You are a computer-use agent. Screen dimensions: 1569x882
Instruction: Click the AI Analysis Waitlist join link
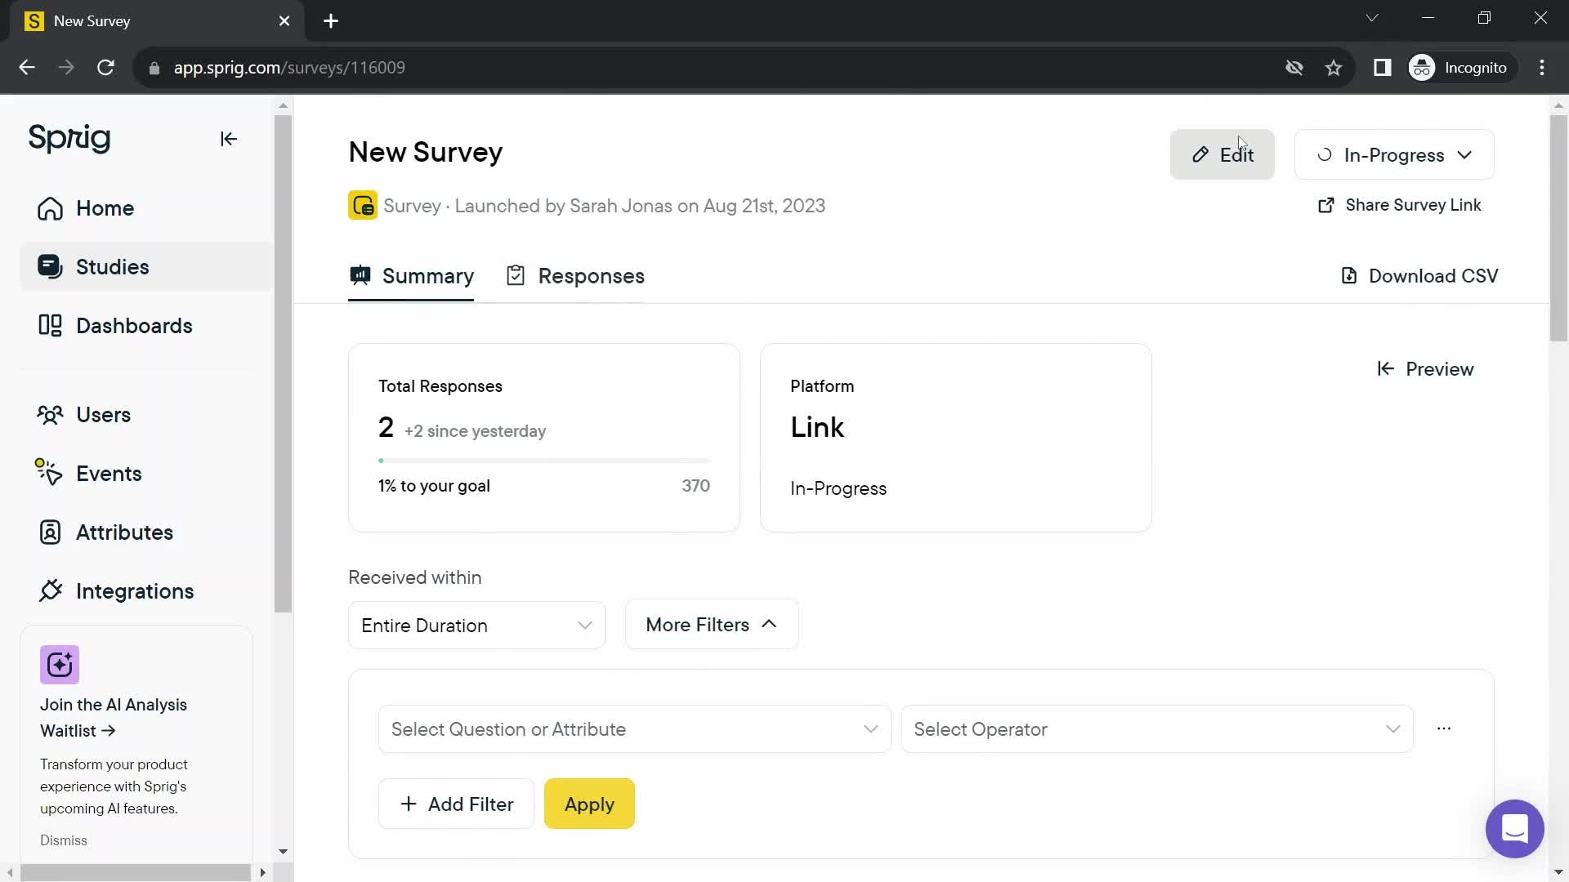tap(113, 717)
